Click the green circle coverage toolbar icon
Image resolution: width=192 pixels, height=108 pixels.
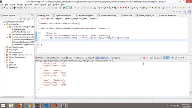click(64, 8)
